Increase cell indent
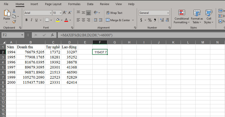 [101, 20]
